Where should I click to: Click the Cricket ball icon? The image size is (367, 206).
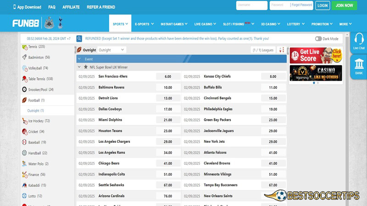[x=25, y=131]
